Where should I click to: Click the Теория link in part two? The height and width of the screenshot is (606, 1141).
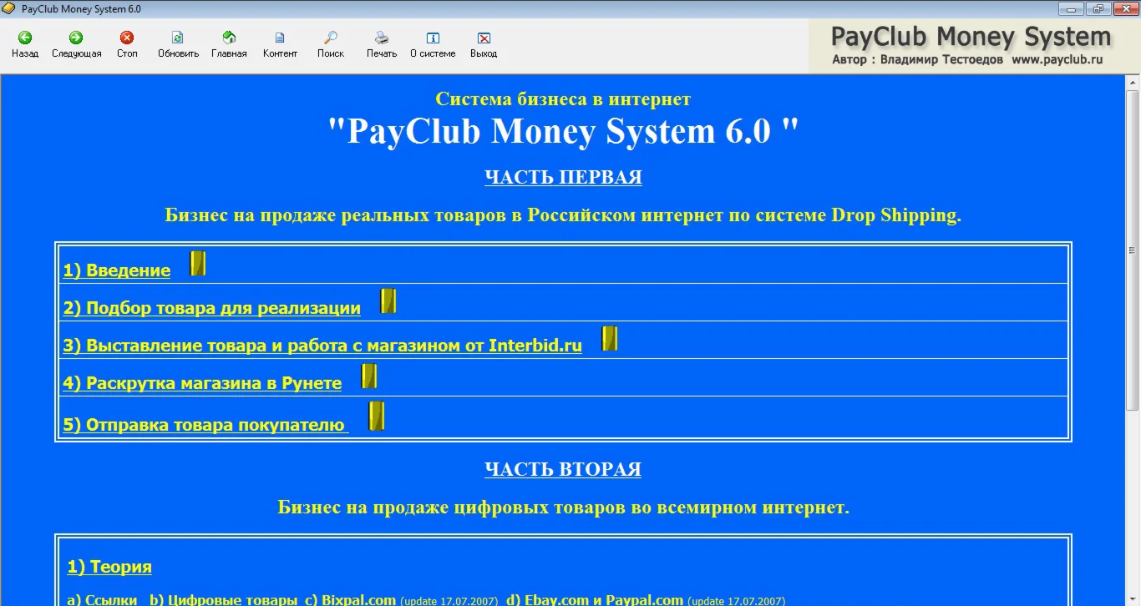pyautogui.click(x=109, y=567)
